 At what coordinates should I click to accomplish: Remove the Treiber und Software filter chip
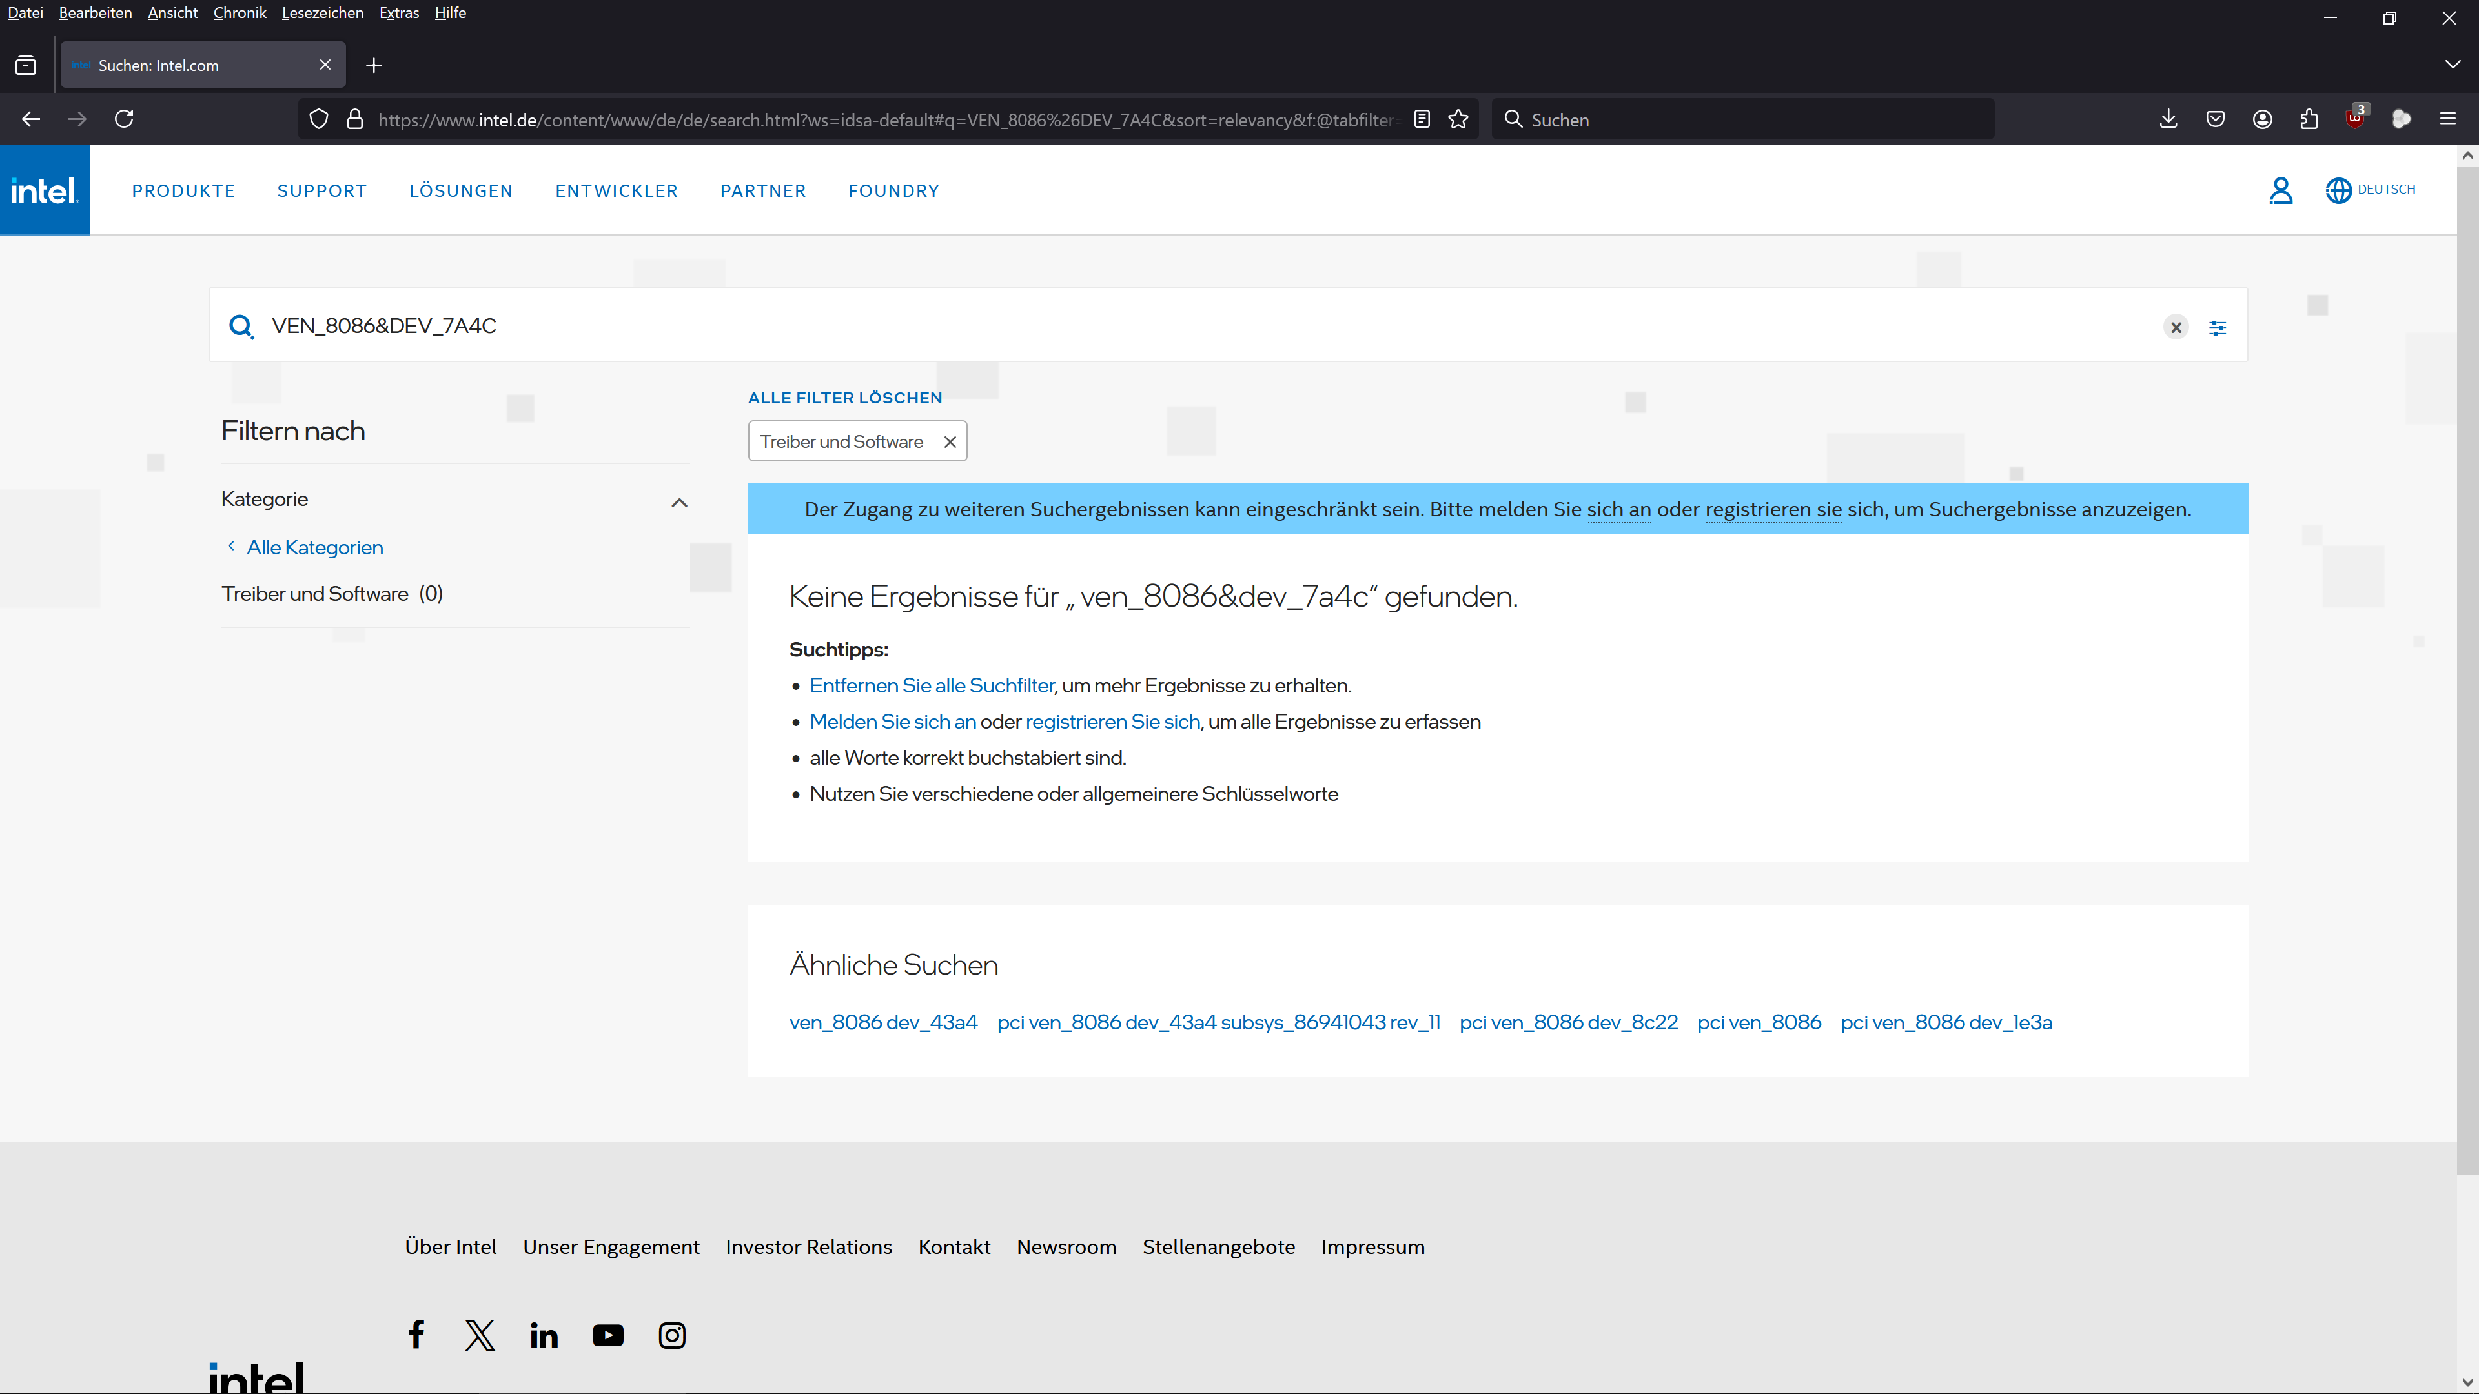click(950, 441)
